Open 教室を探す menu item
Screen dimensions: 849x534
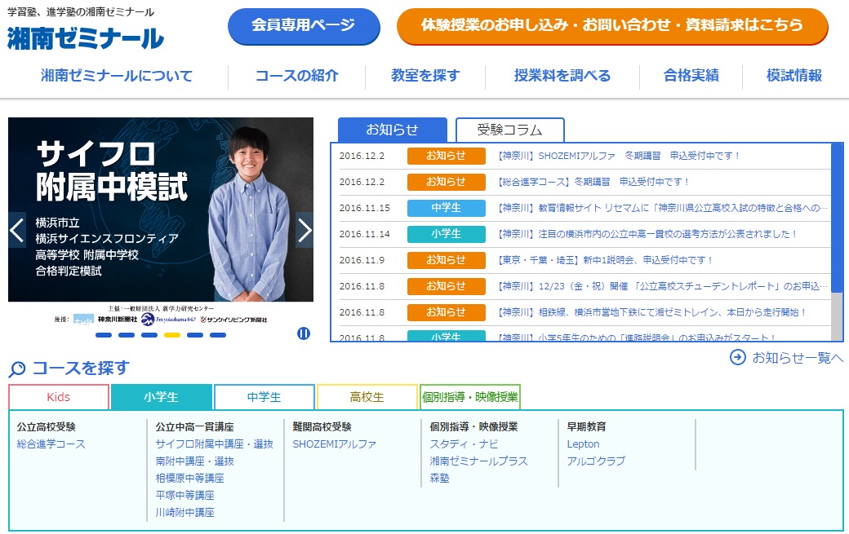pyautogui.click(x=425, y=76)
